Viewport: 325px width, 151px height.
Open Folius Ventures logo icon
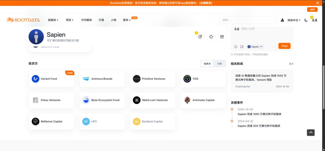35,100
